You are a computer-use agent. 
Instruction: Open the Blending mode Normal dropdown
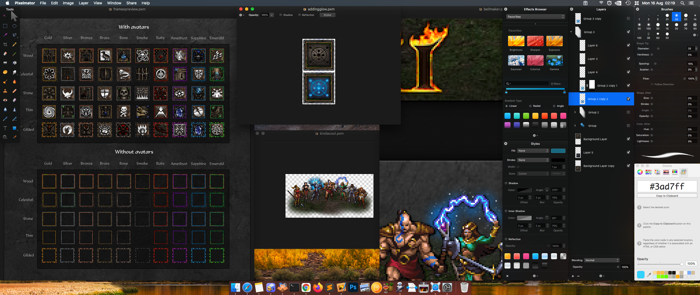602,260
